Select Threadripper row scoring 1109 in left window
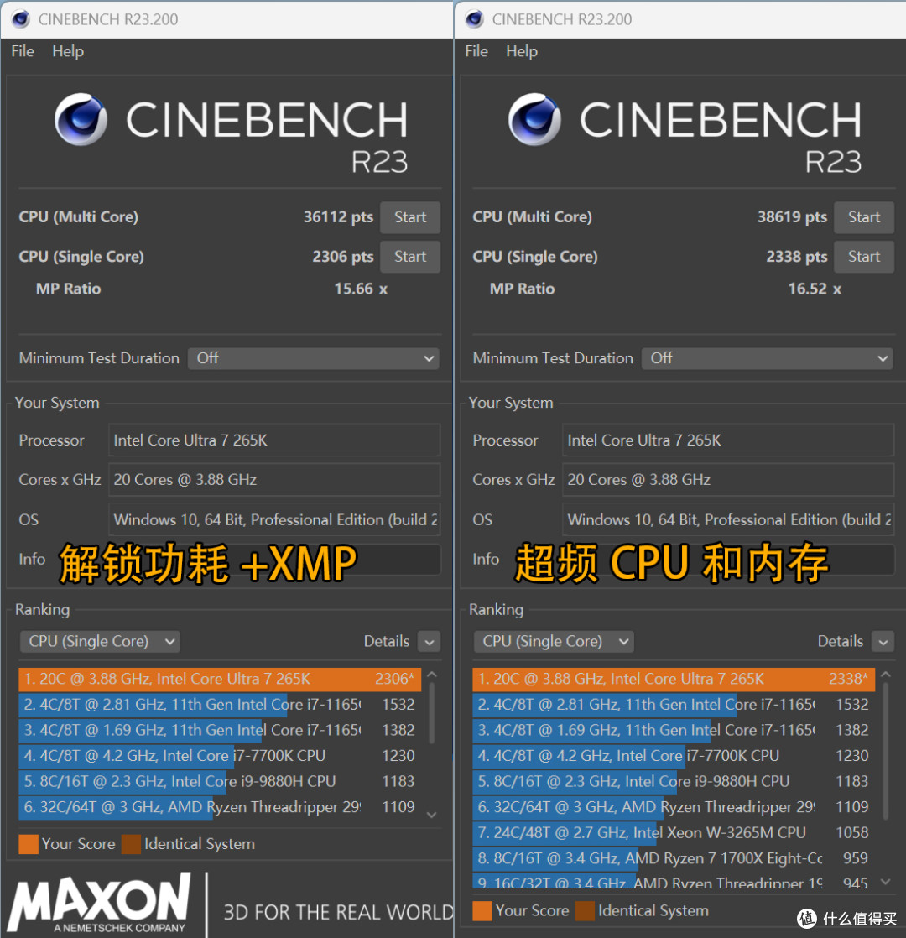 point(220,808)
